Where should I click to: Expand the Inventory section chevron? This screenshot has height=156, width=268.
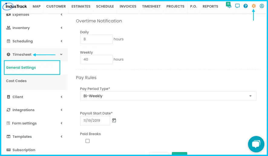point(61,28)
